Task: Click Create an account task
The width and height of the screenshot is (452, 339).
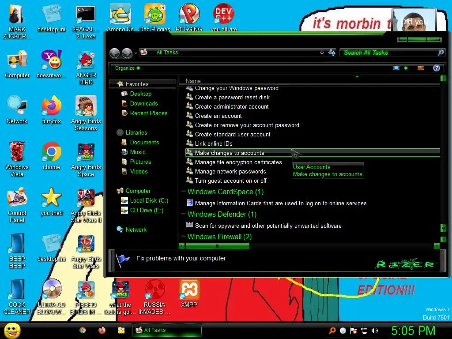Action: pos(218,116)
